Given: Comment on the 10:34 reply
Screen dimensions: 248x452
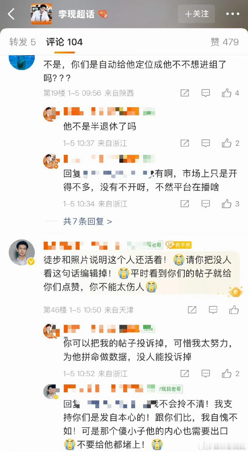Looking at the screenshot, I should (206, 204).
